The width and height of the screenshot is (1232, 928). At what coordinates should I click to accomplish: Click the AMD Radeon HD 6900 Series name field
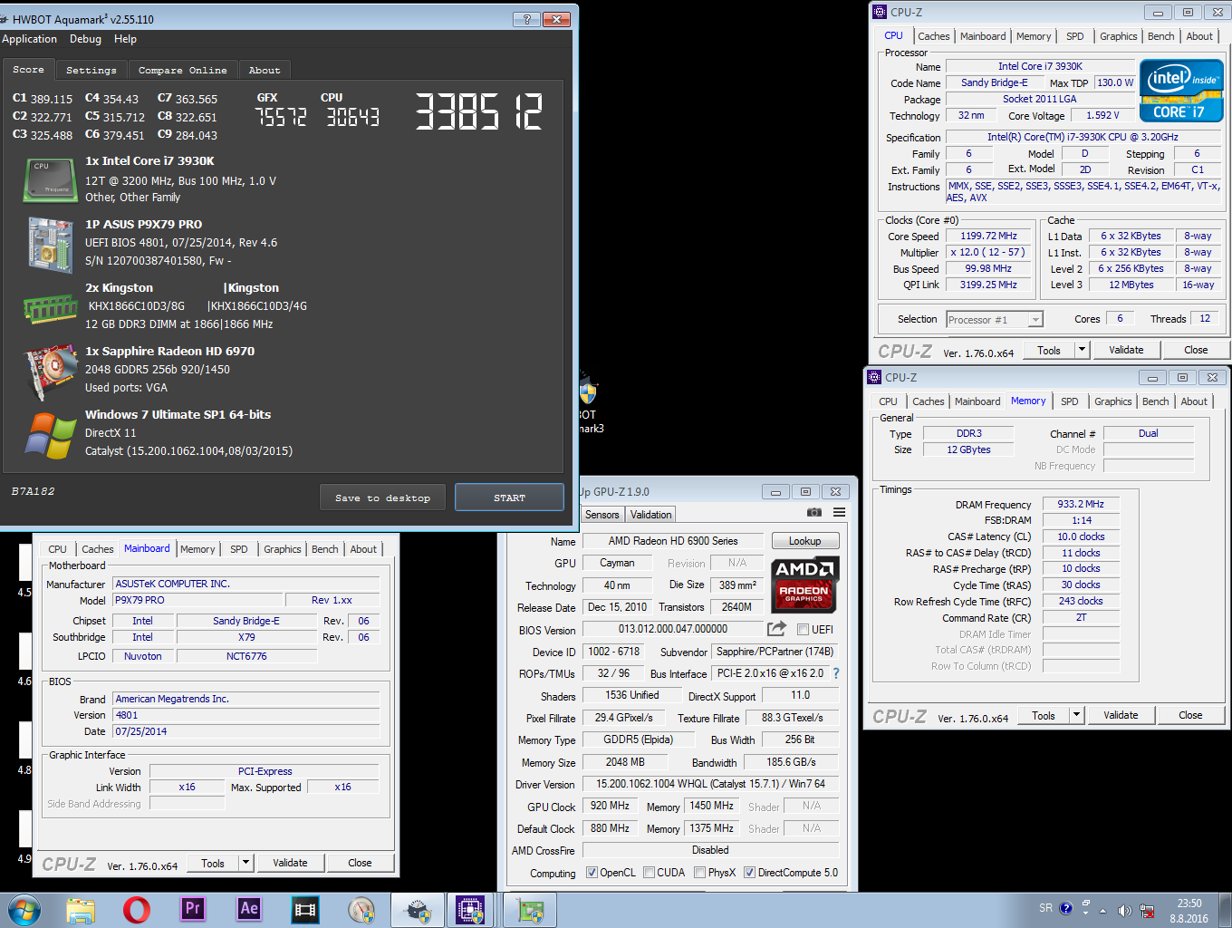(673, 541)
